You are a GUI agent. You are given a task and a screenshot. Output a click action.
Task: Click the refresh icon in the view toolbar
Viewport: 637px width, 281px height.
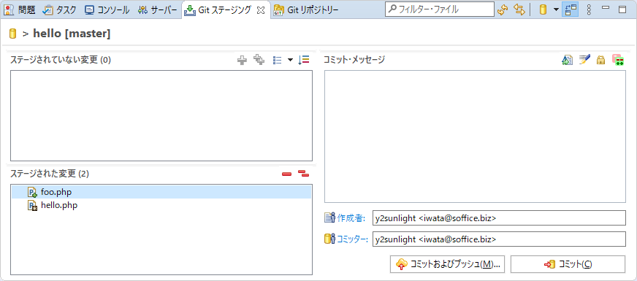click(x=503, y=9)
